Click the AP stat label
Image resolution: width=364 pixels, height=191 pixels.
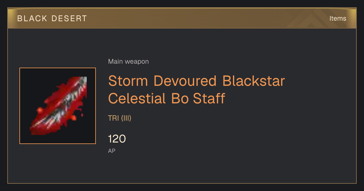click(x=112, y=151)
